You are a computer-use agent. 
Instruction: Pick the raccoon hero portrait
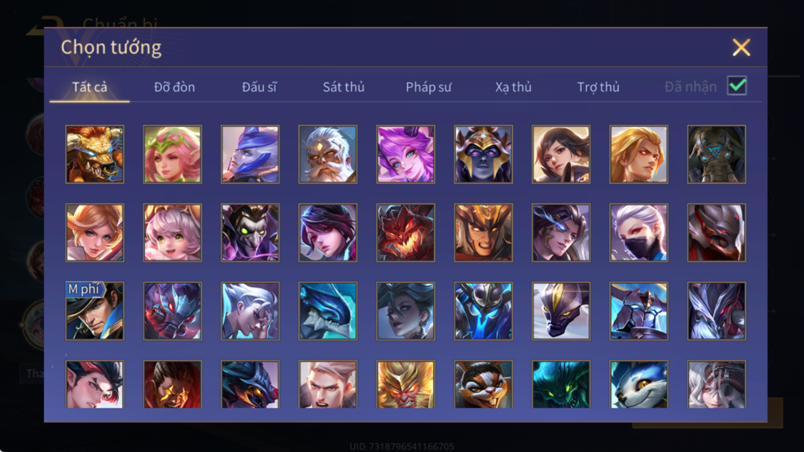point(483,384)
